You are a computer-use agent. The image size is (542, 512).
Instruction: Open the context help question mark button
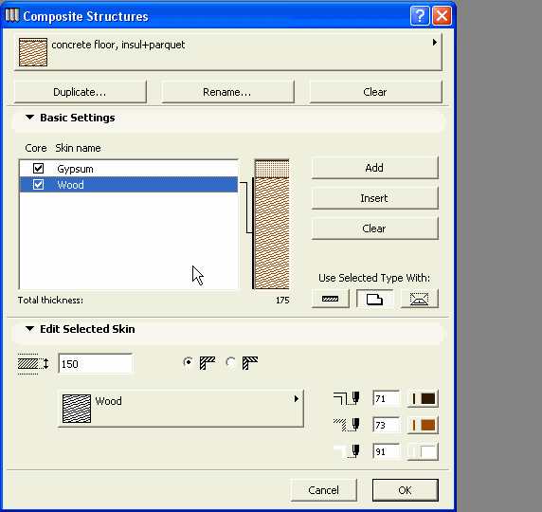pyautogui.click(x=420, y=16)
